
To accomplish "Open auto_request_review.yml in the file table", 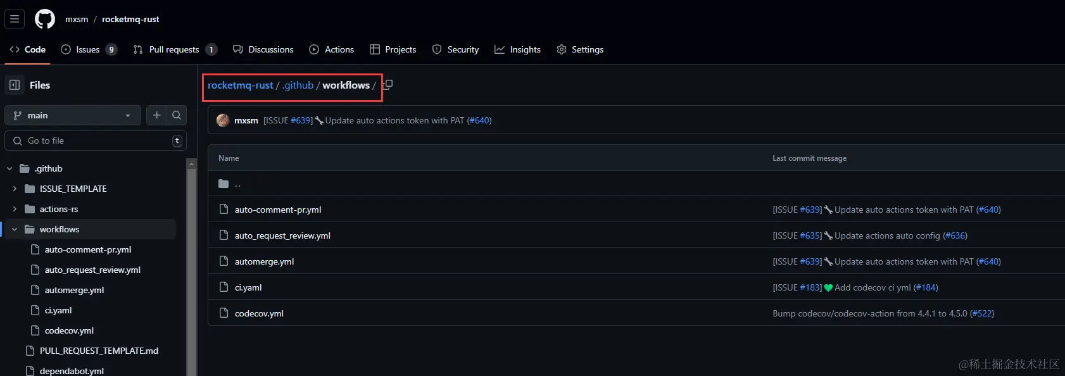I will coord(282,235).
